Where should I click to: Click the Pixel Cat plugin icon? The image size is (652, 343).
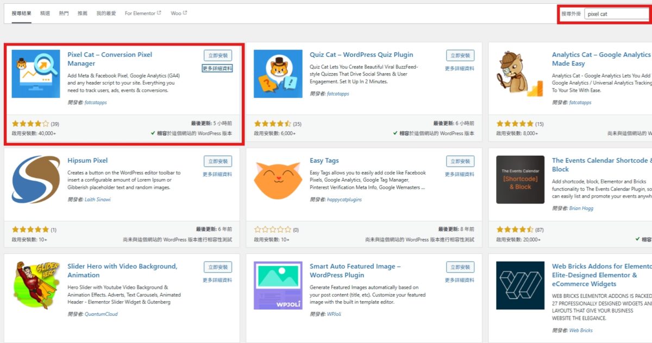pos(36,74)
